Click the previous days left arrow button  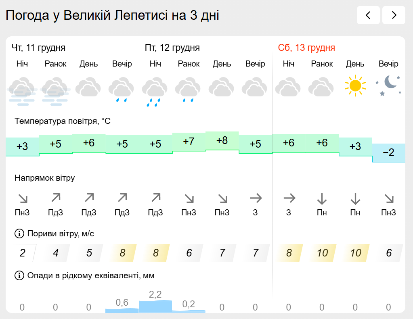pos(368,15)
